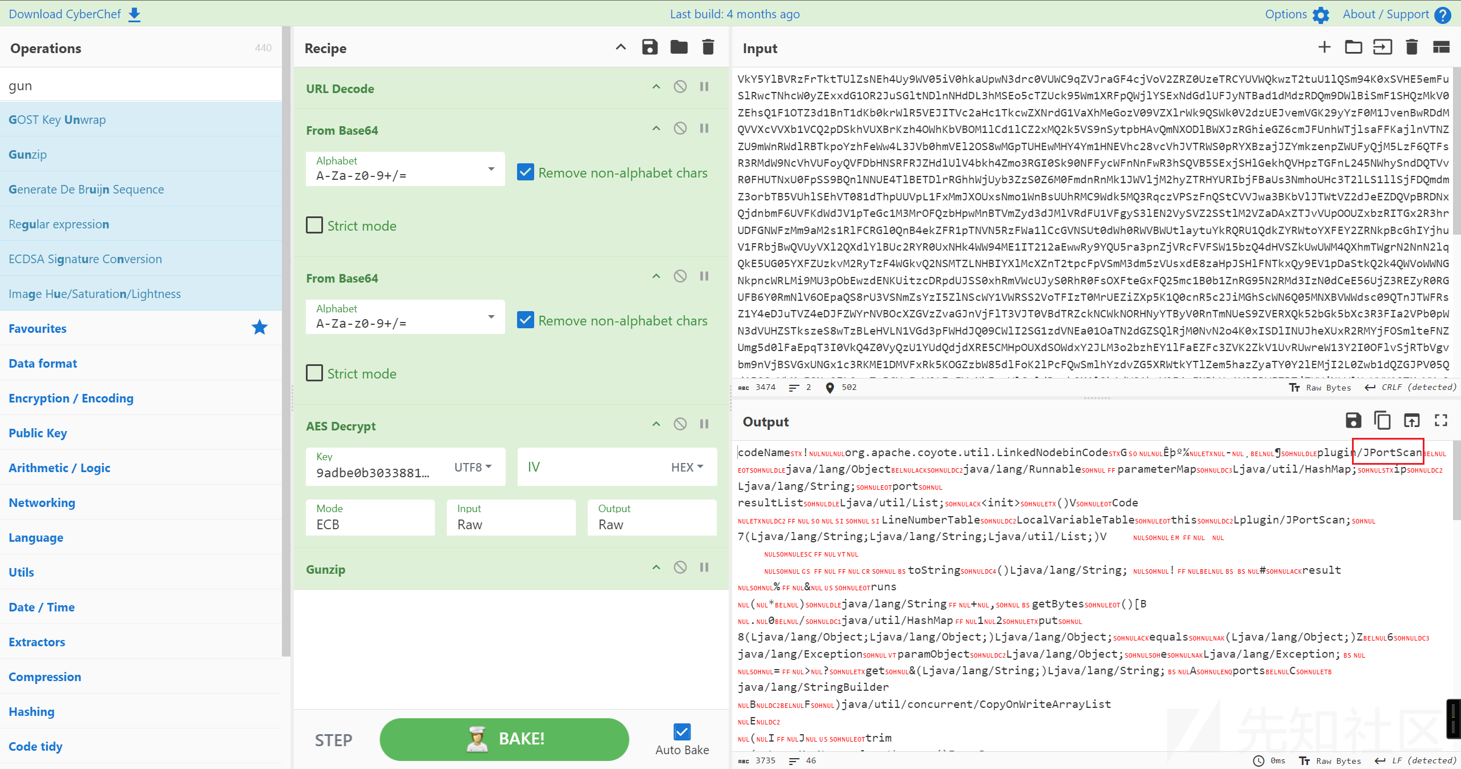Collapse the first From Base64 operation
The width and height of the screenshot is (1461, 769).
pos(656,128)
